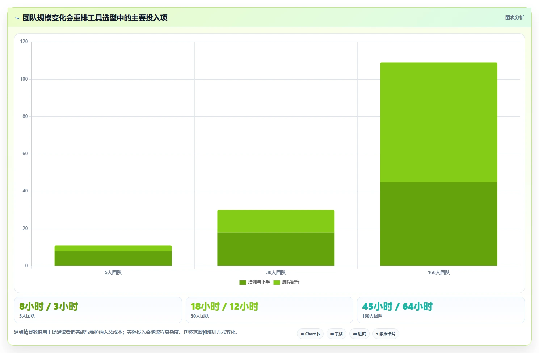Click the dark green segment of the 160人团队 bar
Viewport: 539px width, 353px height.
click(x=439, y=224)
